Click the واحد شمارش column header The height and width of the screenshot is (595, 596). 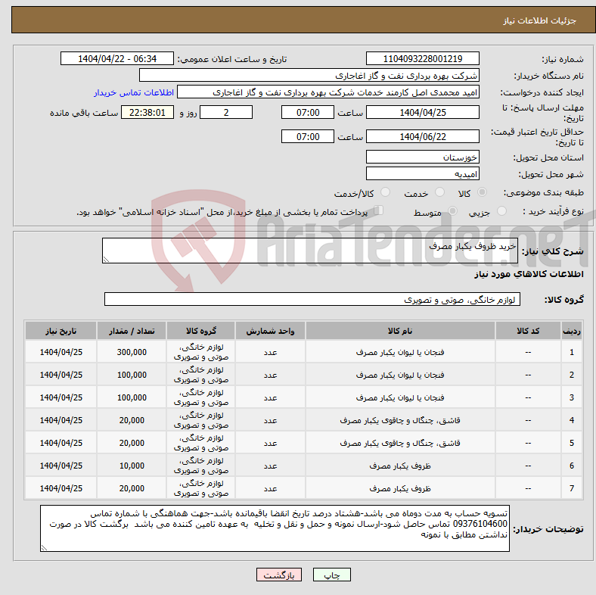pos(270,331)
